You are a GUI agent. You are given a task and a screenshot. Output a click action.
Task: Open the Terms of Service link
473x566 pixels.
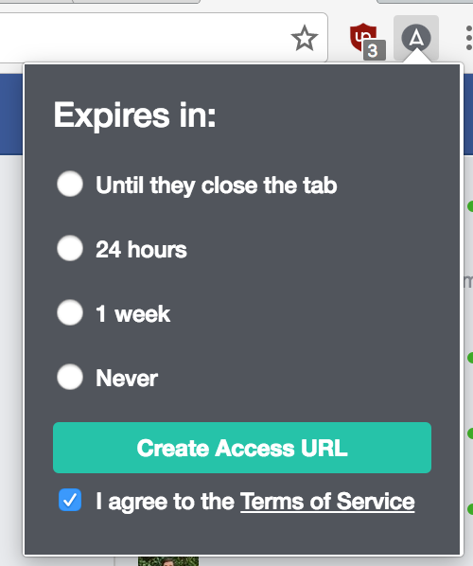[327, 502]
